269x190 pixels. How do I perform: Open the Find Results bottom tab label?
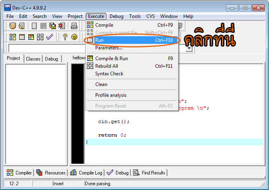(153, 173)
